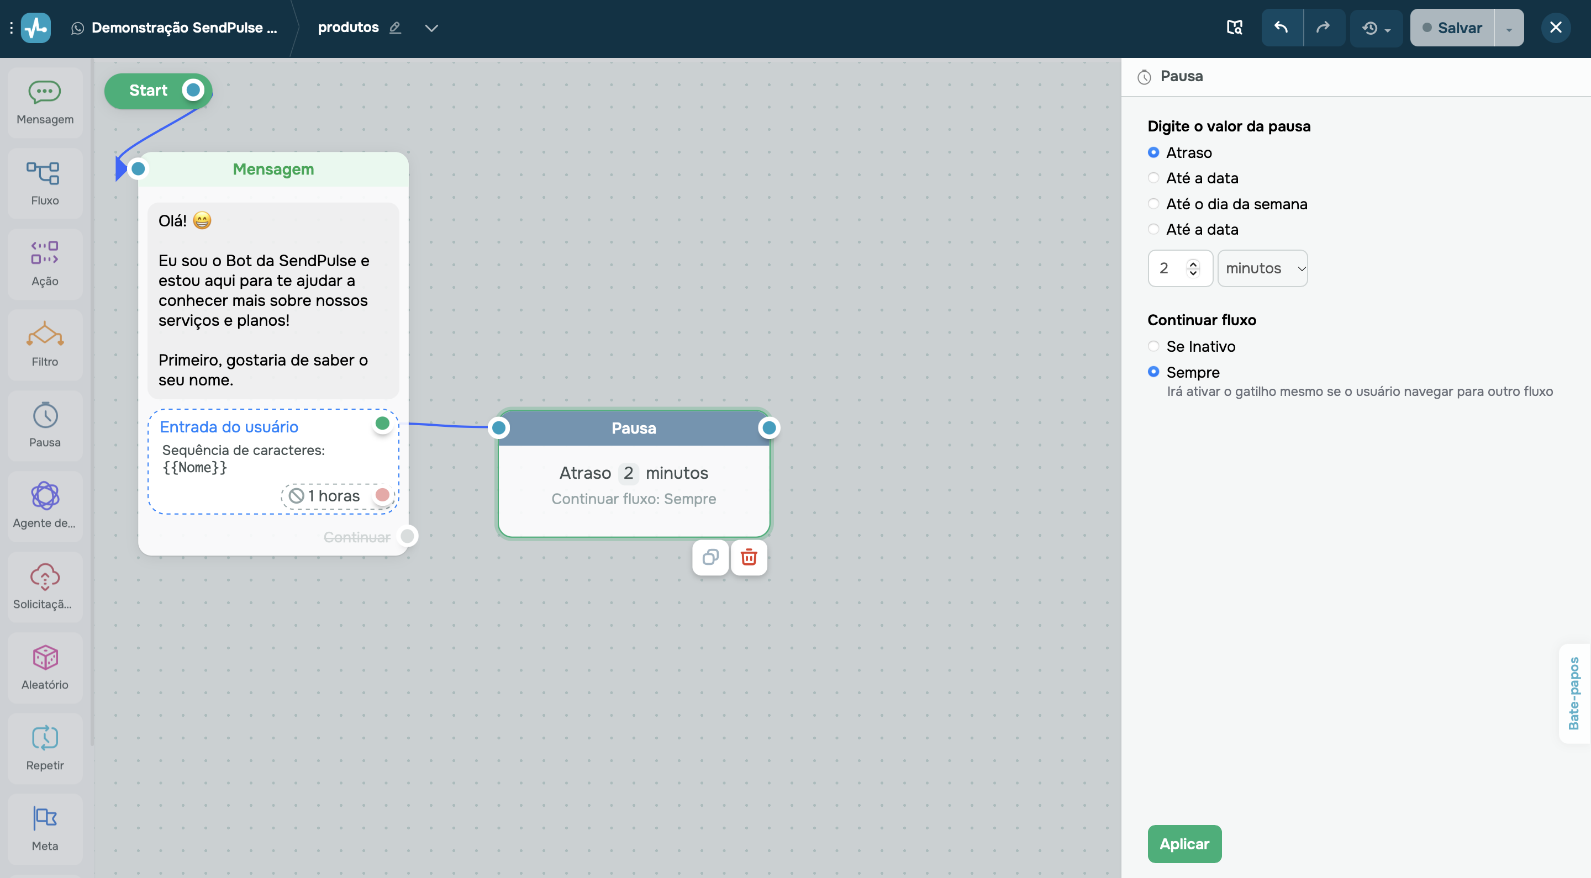Open the minutos time unit dropdown
This screenshot has width=1591, height=878.
pyautogui.click(x=1262, y=268)
